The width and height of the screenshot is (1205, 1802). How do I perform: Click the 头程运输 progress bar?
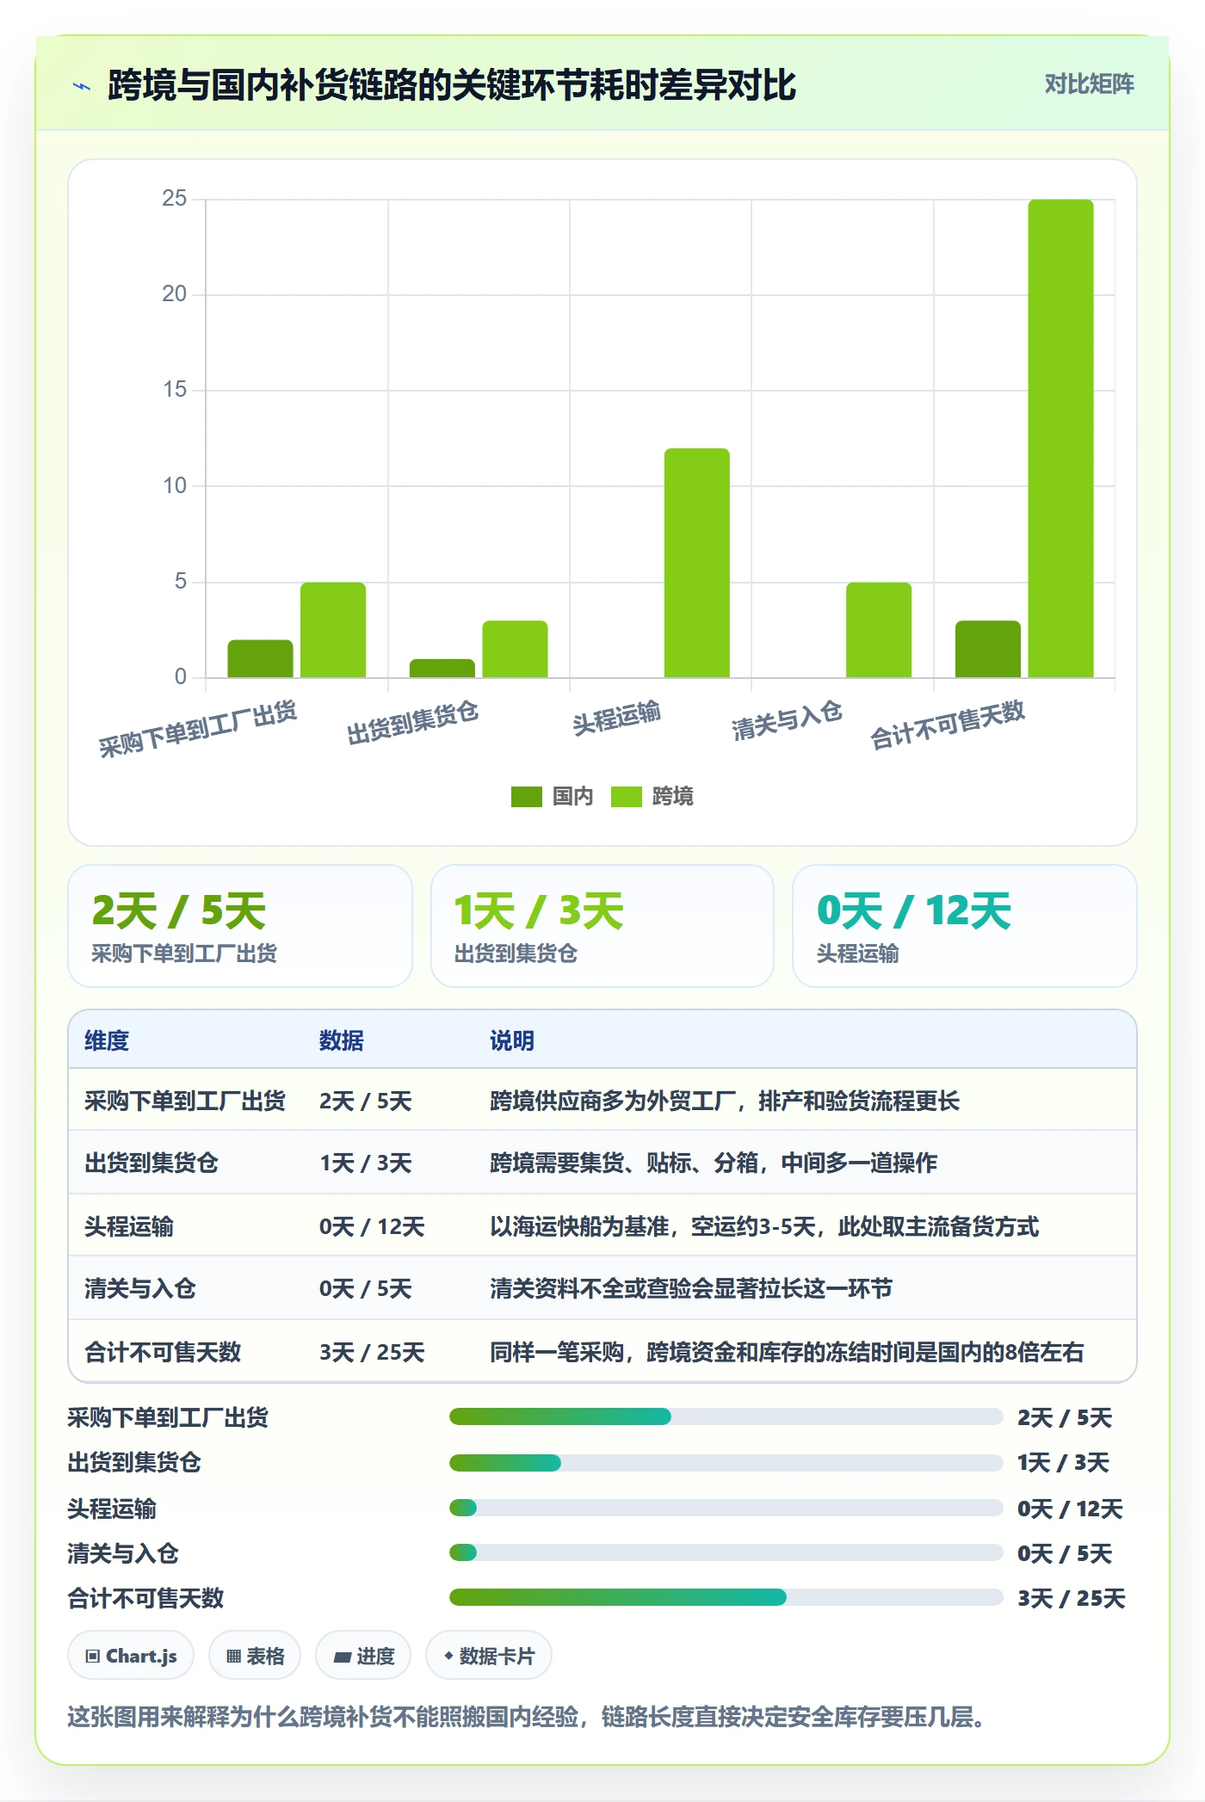pos(726,1508)
